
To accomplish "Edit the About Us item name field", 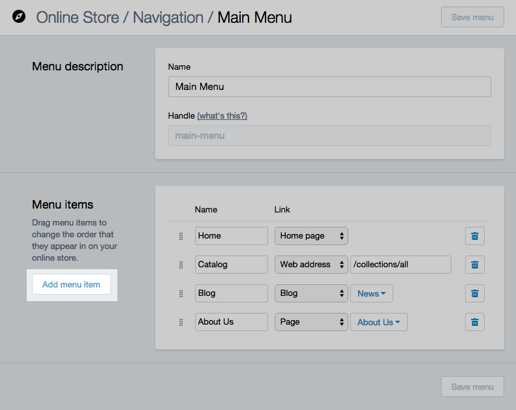I will click(x=232, y=322).
